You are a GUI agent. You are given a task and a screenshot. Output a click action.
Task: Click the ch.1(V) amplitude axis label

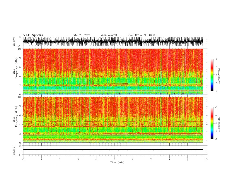click(14, 42)
